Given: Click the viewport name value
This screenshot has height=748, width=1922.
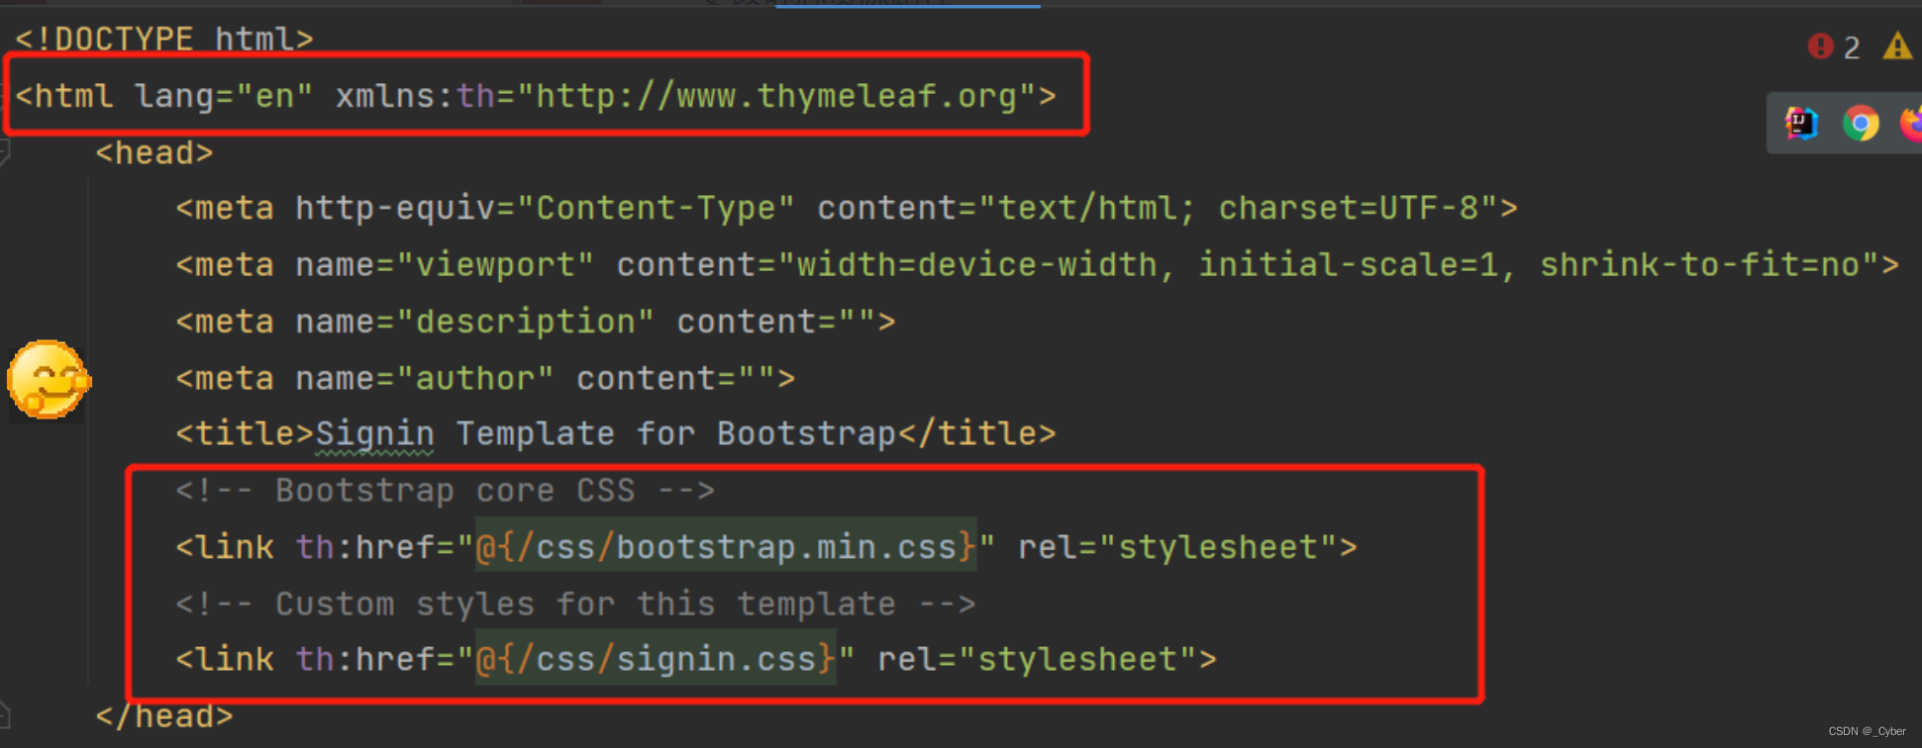Looking at the screenshot, I should (494, 264).
